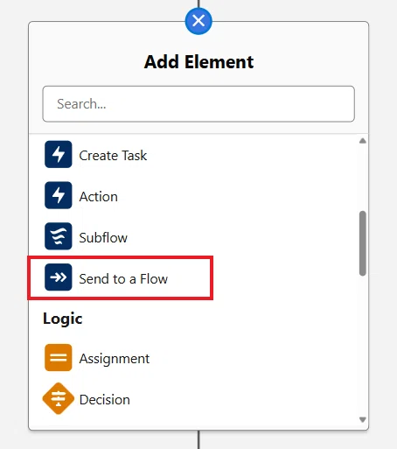Click the Decision diamond signpost icon
The image size is (397, 449).
coord(59,398)
